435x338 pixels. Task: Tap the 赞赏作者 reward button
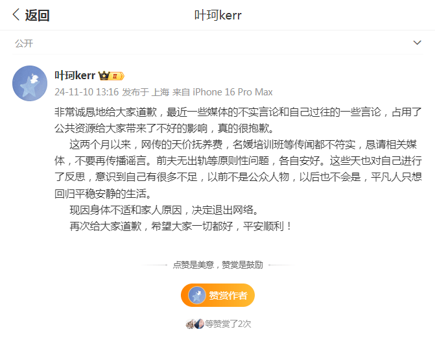pos(218,295)
